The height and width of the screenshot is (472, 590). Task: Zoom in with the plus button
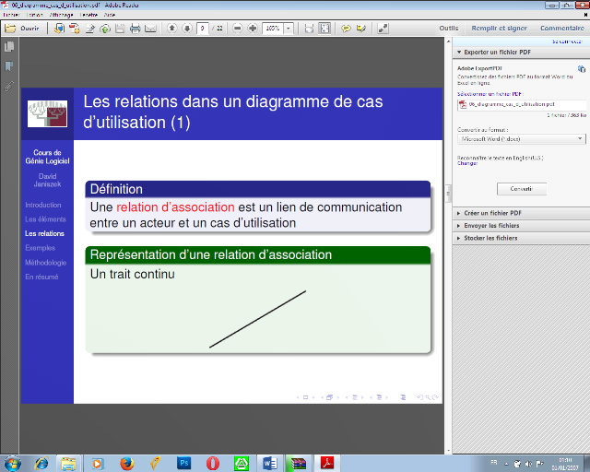coord(253,29)
